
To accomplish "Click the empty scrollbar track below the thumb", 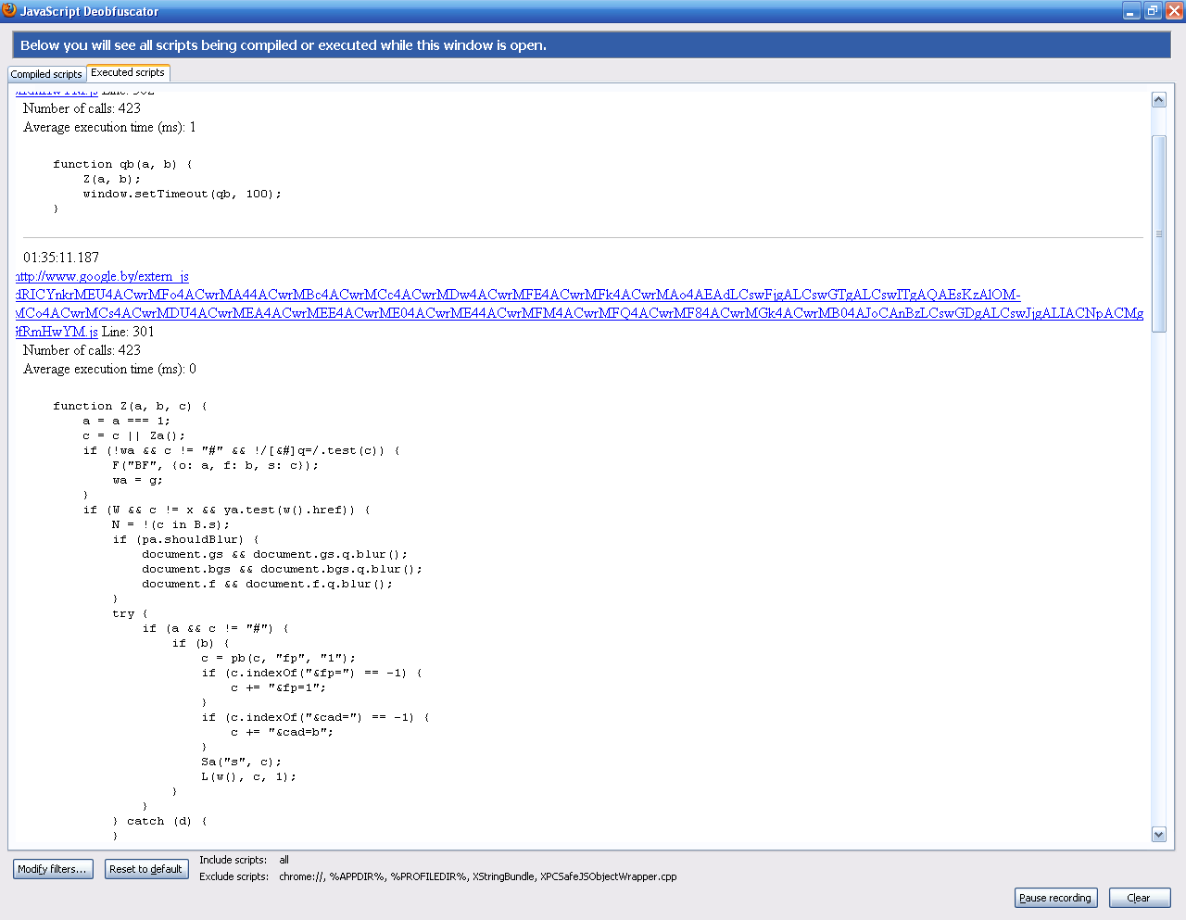I will 1158,574.
